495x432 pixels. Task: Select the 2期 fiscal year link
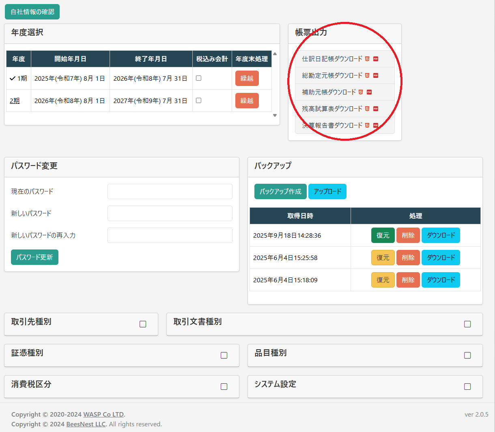click(15, 101)
